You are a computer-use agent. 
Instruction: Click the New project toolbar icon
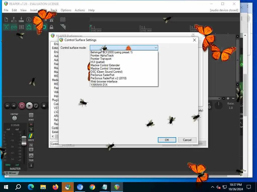(6, 19)
